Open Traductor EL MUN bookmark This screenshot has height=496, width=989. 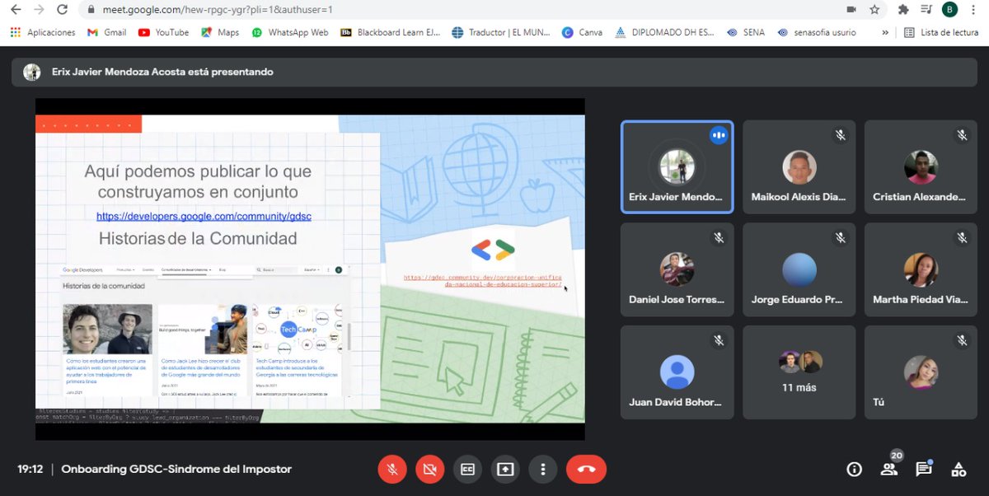tap(500, 32)
